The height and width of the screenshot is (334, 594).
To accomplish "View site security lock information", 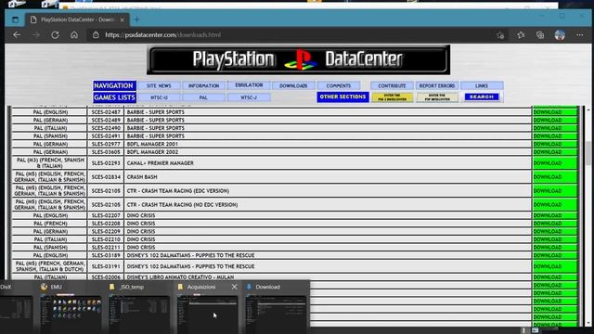I will (x=96, y=35).
